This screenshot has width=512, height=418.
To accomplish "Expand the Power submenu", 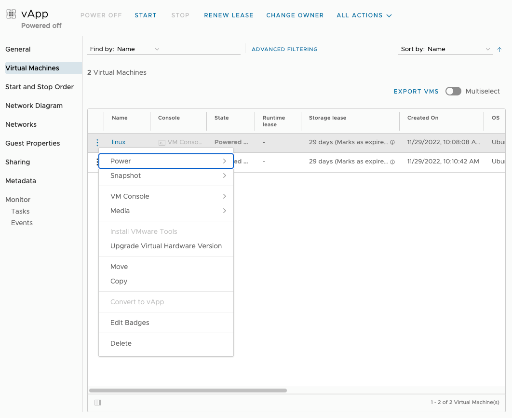I will click(x=166, y=161).
